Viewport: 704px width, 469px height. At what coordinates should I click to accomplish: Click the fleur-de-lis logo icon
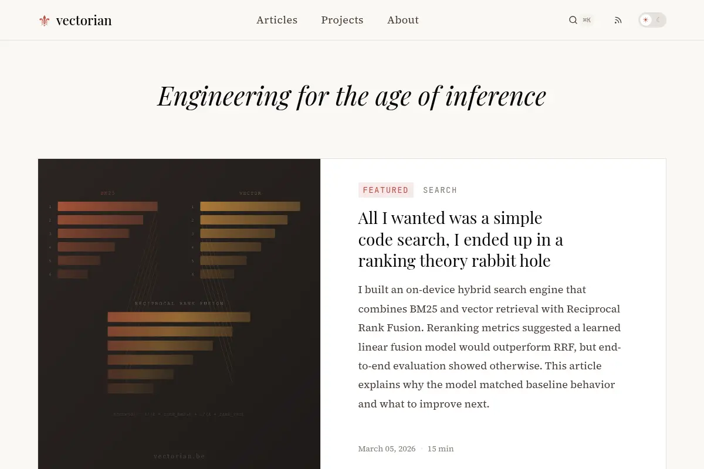tap(45, 21)
